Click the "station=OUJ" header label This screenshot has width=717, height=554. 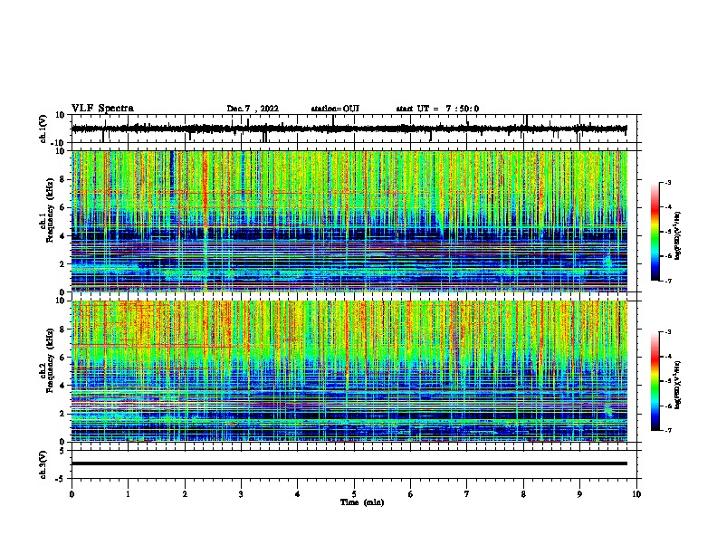tap(335, 109)
